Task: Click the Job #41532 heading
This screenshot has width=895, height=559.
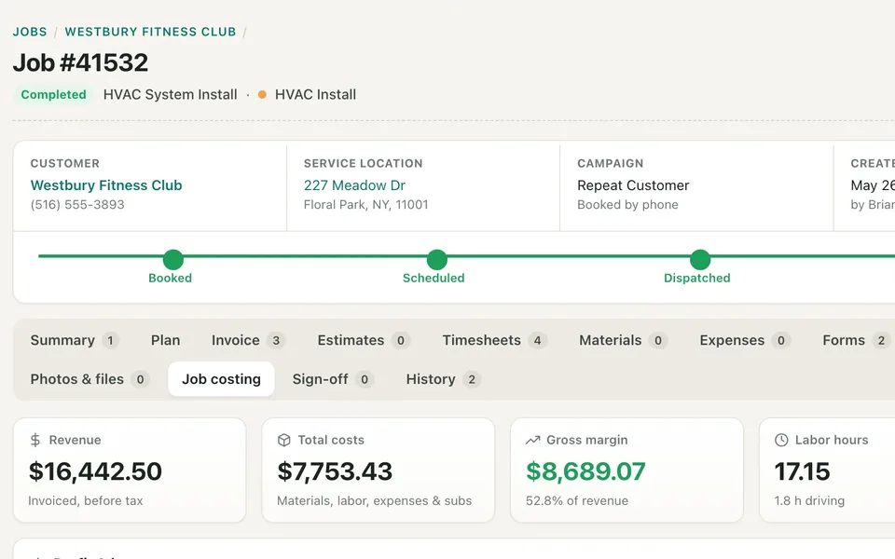Action: (80, 62)
